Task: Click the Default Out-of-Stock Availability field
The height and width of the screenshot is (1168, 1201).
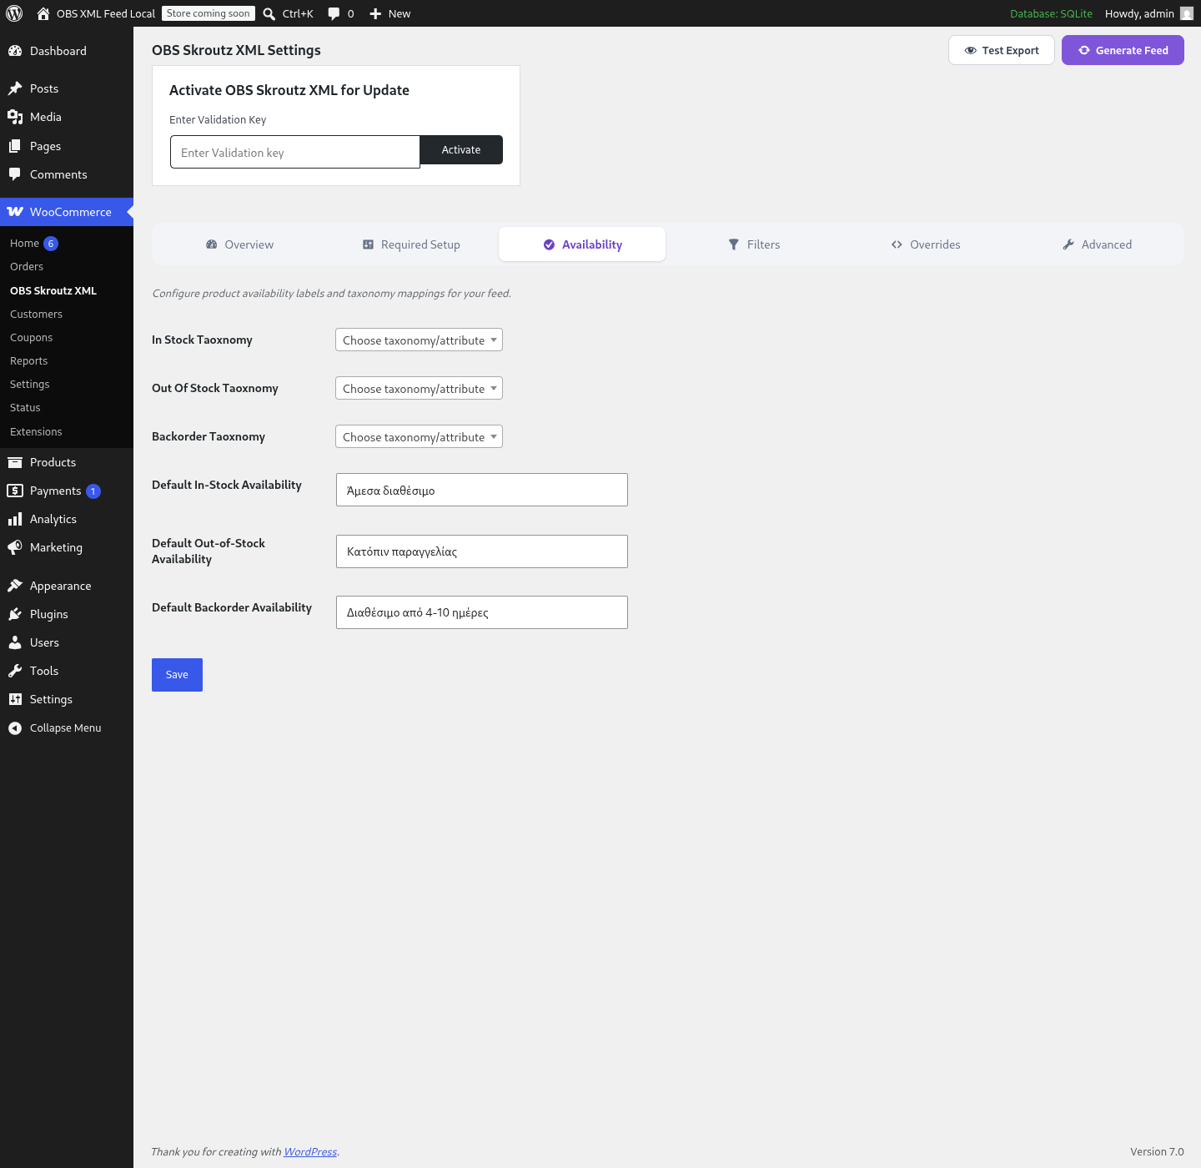Action: 482,551
